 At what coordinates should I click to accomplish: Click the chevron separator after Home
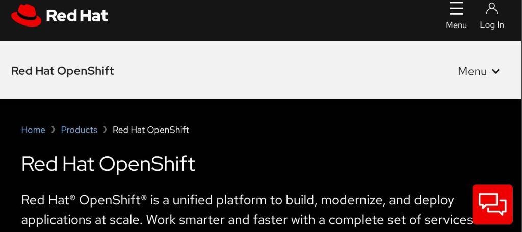coord(53,130)
